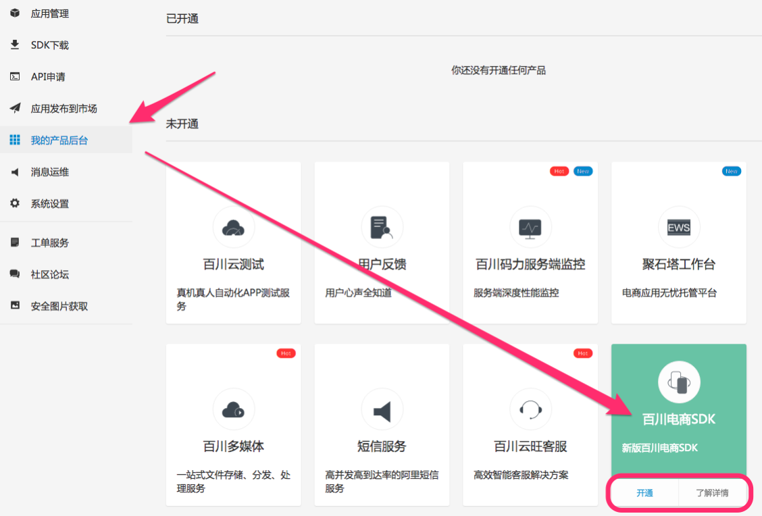
Task: Click the EWS icon of 聚石塔工作台
Action: pyautogui.click(x=679, y=228)
